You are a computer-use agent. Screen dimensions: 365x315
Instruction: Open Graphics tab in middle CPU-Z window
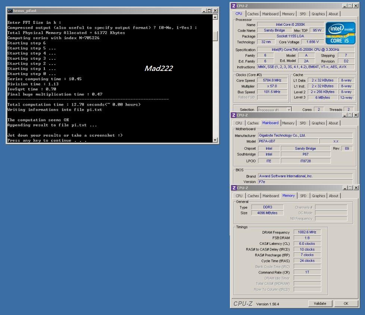[x=318, y=123]
